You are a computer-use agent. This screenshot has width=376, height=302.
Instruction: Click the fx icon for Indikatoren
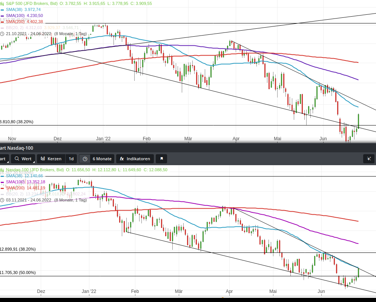[122, 159]
